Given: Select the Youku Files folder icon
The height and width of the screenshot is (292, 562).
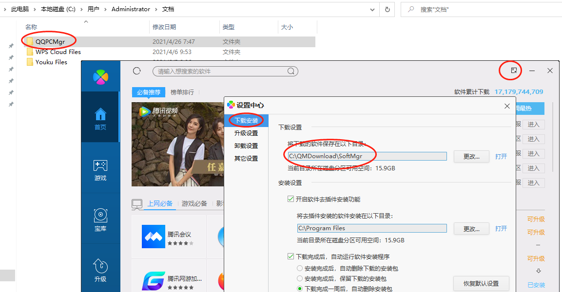Looking at the screenshot, I should (30, 62).
